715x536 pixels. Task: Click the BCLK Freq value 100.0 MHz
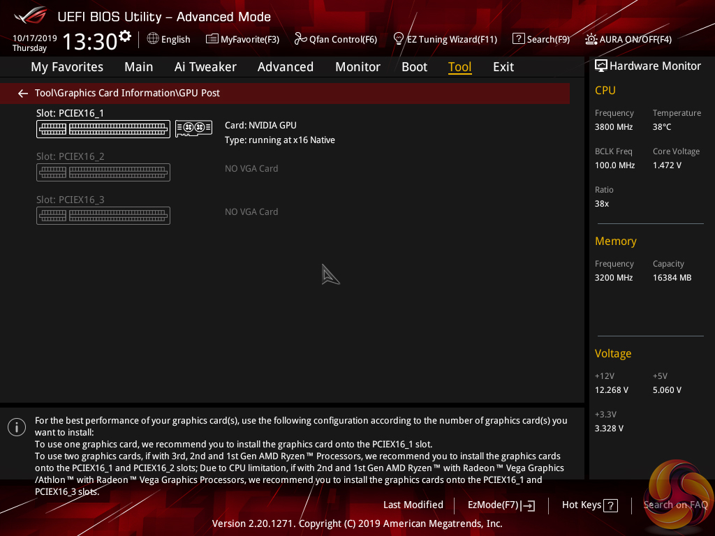614,165
